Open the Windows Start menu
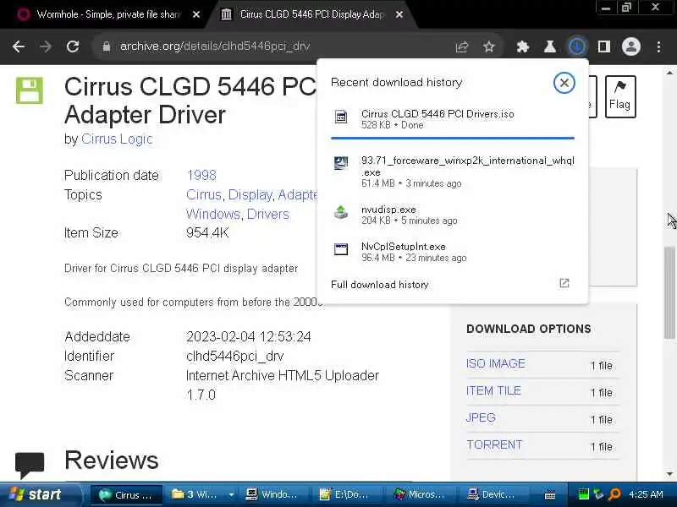Image resolution: width=677 pixels, height=507 pixels. click(40, 494)
